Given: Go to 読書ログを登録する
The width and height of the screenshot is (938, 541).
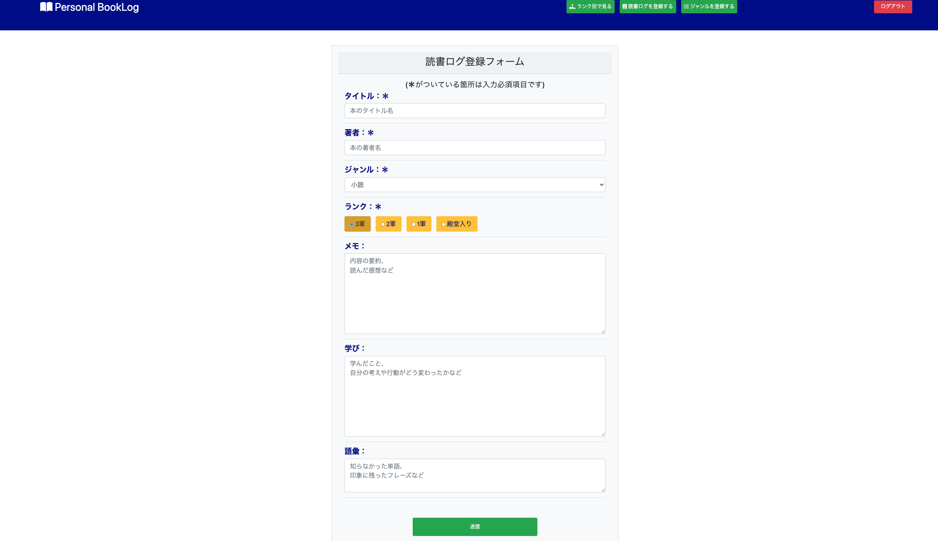Looking at the screenshot, I should (647, 6).
